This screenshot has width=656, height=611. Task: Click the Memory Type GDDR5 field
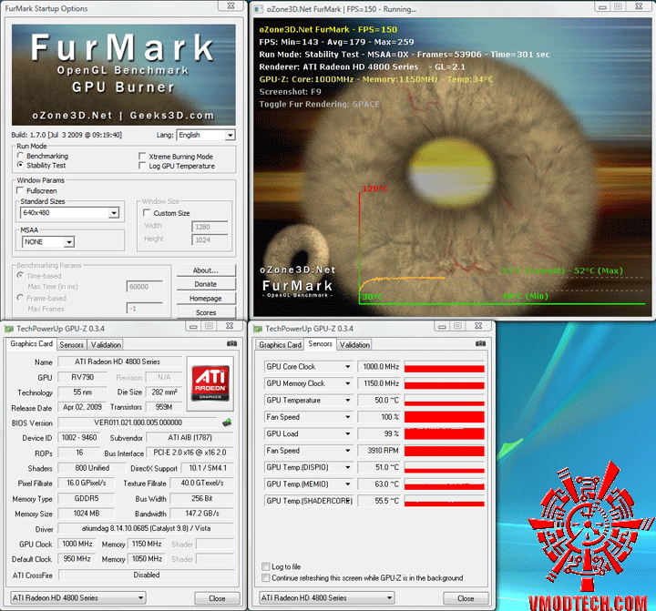pyautogui.click(x=87, y=498)
